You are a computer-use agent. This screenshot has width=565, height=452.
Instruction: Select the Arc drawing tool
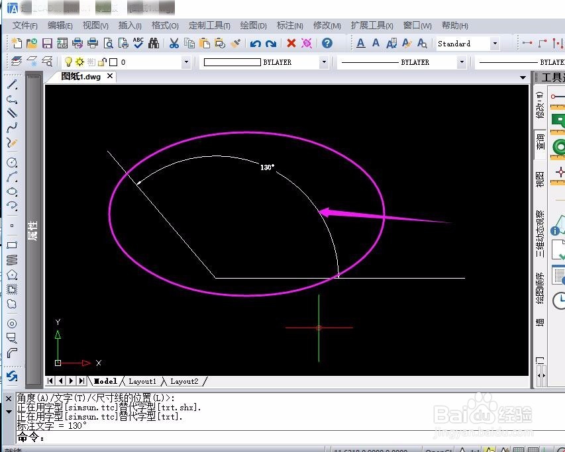coord(12,177)
